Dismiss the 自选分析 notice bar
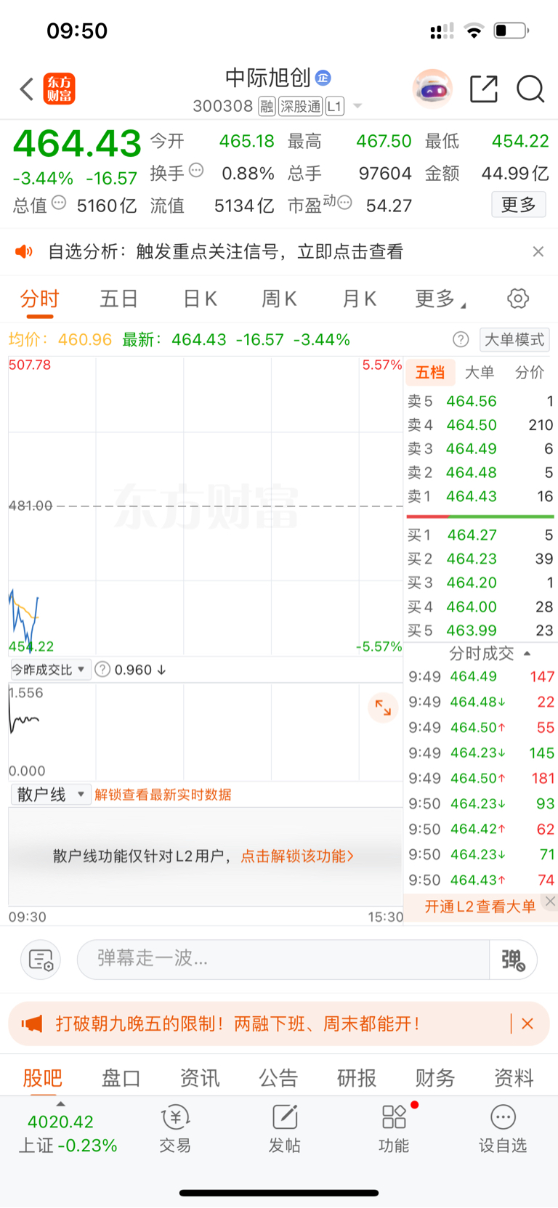The image size is (558, 1208). click(538, 251)
